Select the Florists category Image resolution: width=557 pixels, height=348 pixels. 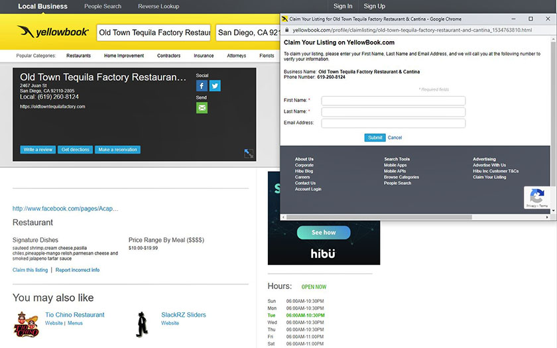(267, 56)
